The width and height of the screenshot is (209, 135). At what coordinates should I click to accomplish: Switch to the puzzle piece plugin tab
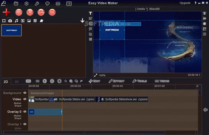click(x=41, y=21)
